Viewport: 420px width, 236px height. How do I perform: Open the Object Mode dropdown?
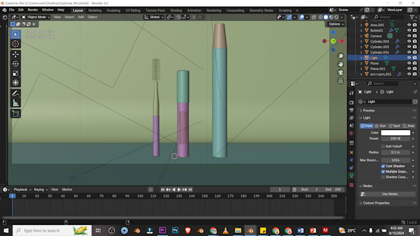tap(36, 17)
